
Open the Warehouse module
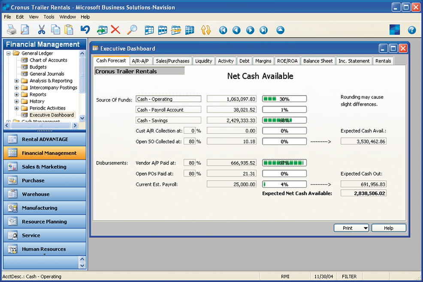(x=45, y=194)
